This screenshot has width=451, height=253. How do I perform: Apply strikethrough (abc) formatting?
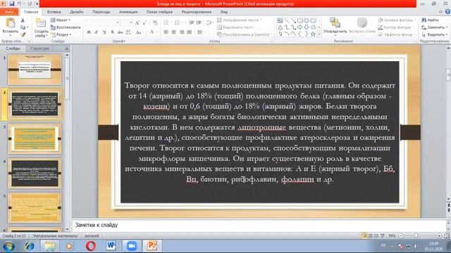tap(120, 32)
